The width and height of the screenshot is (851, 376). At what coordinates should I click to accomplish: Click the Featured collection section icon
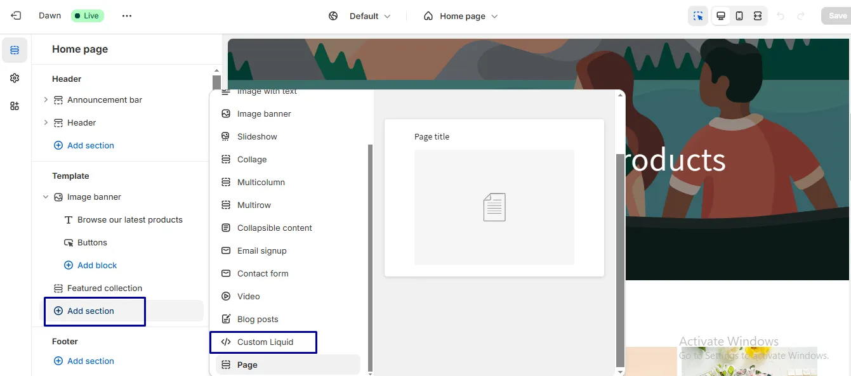point(58,288)
